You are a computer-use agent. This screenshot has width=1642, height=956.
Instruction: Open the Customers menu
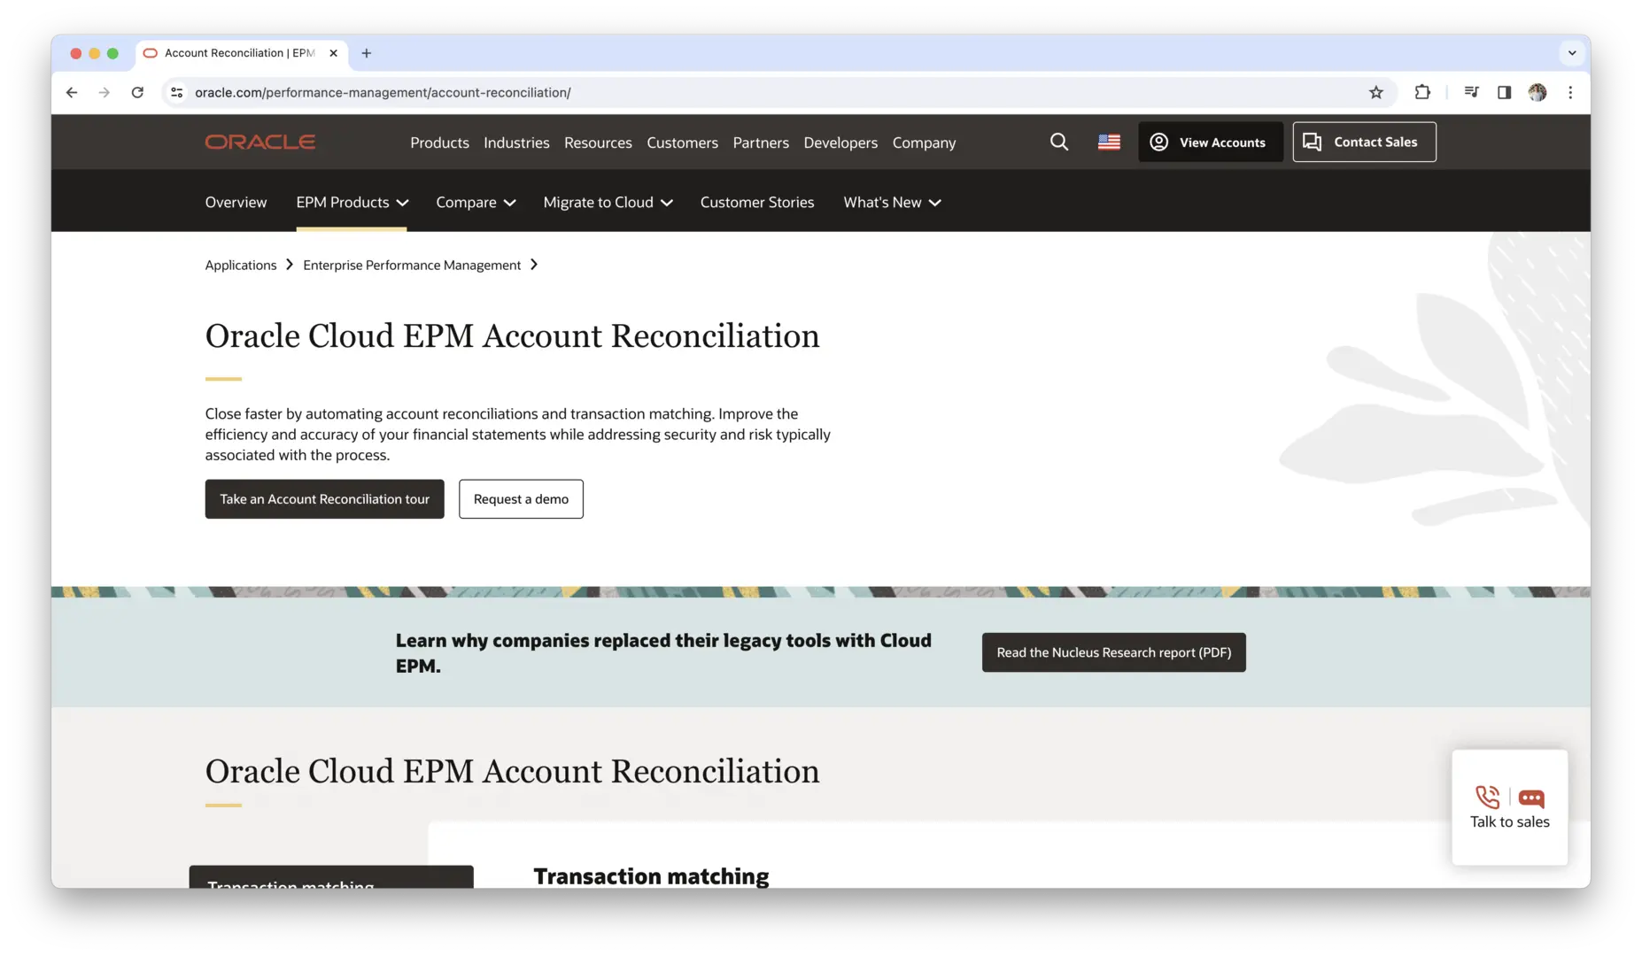682,143
